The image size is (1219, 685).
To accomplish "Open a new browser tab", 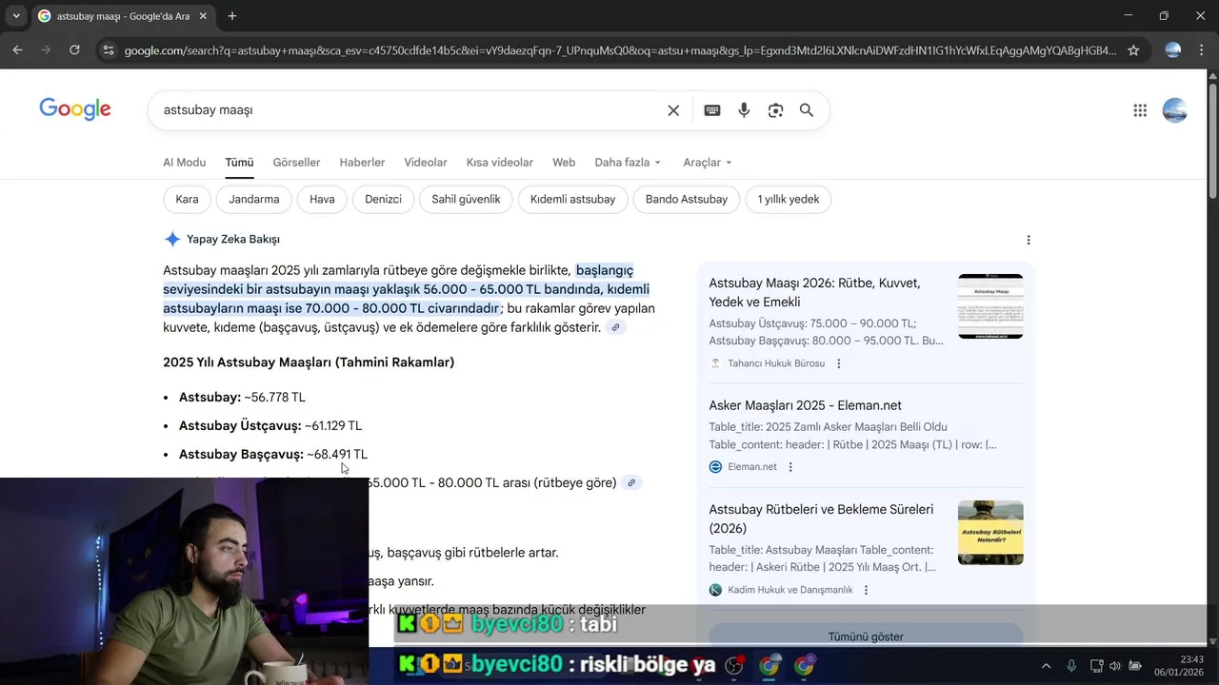I will tap(231, 16).
